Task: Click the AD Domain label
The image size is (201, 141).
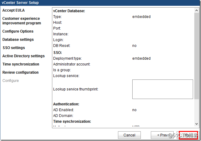Action: click(63, 116)
